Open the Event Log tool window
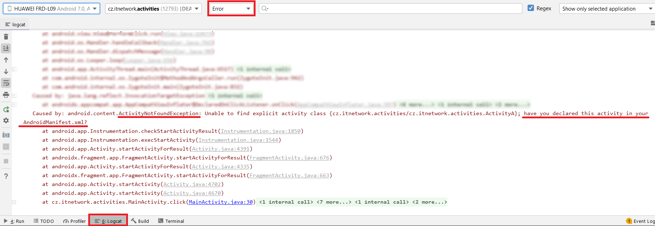This screenshot has width=655, height=226. (640, 221)
